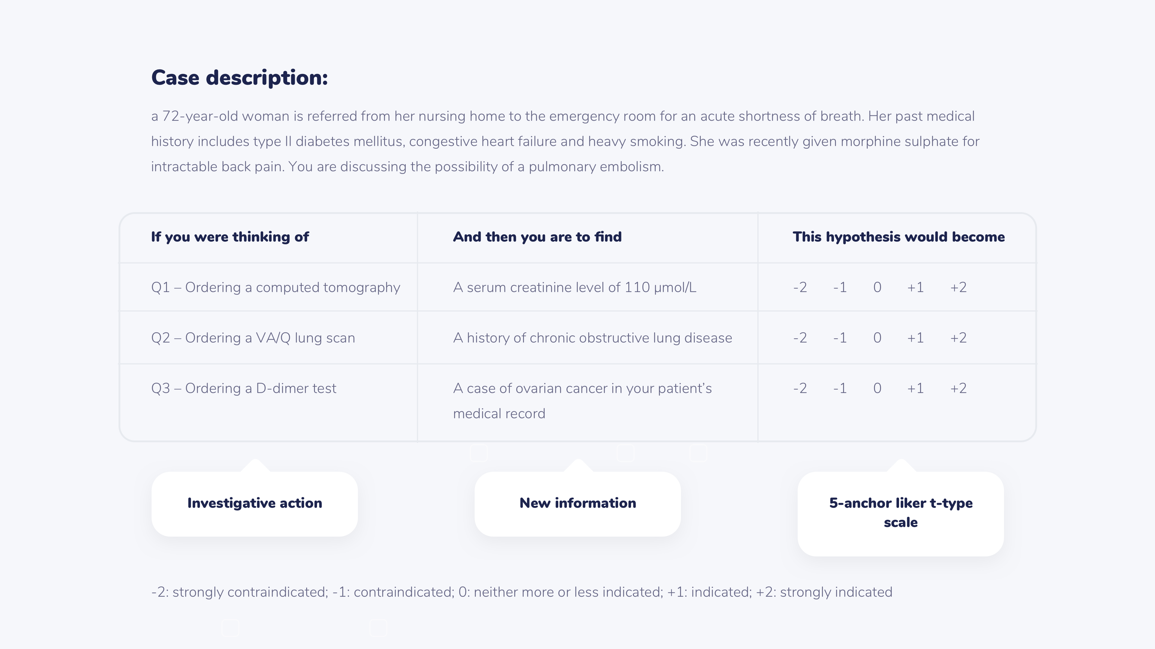Select -2 for the Q1 computed tomography row
1155x649 pixels.
coord(800,287)
